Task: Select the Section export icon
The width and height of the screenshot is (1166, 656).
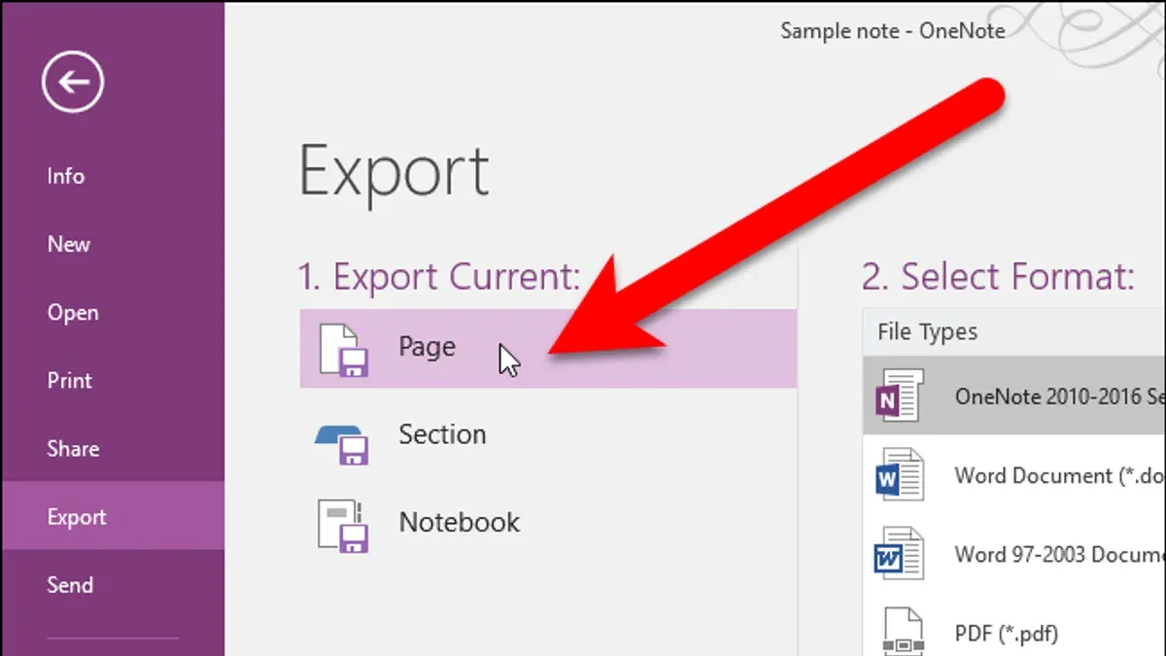Action: tap(342, 443)
